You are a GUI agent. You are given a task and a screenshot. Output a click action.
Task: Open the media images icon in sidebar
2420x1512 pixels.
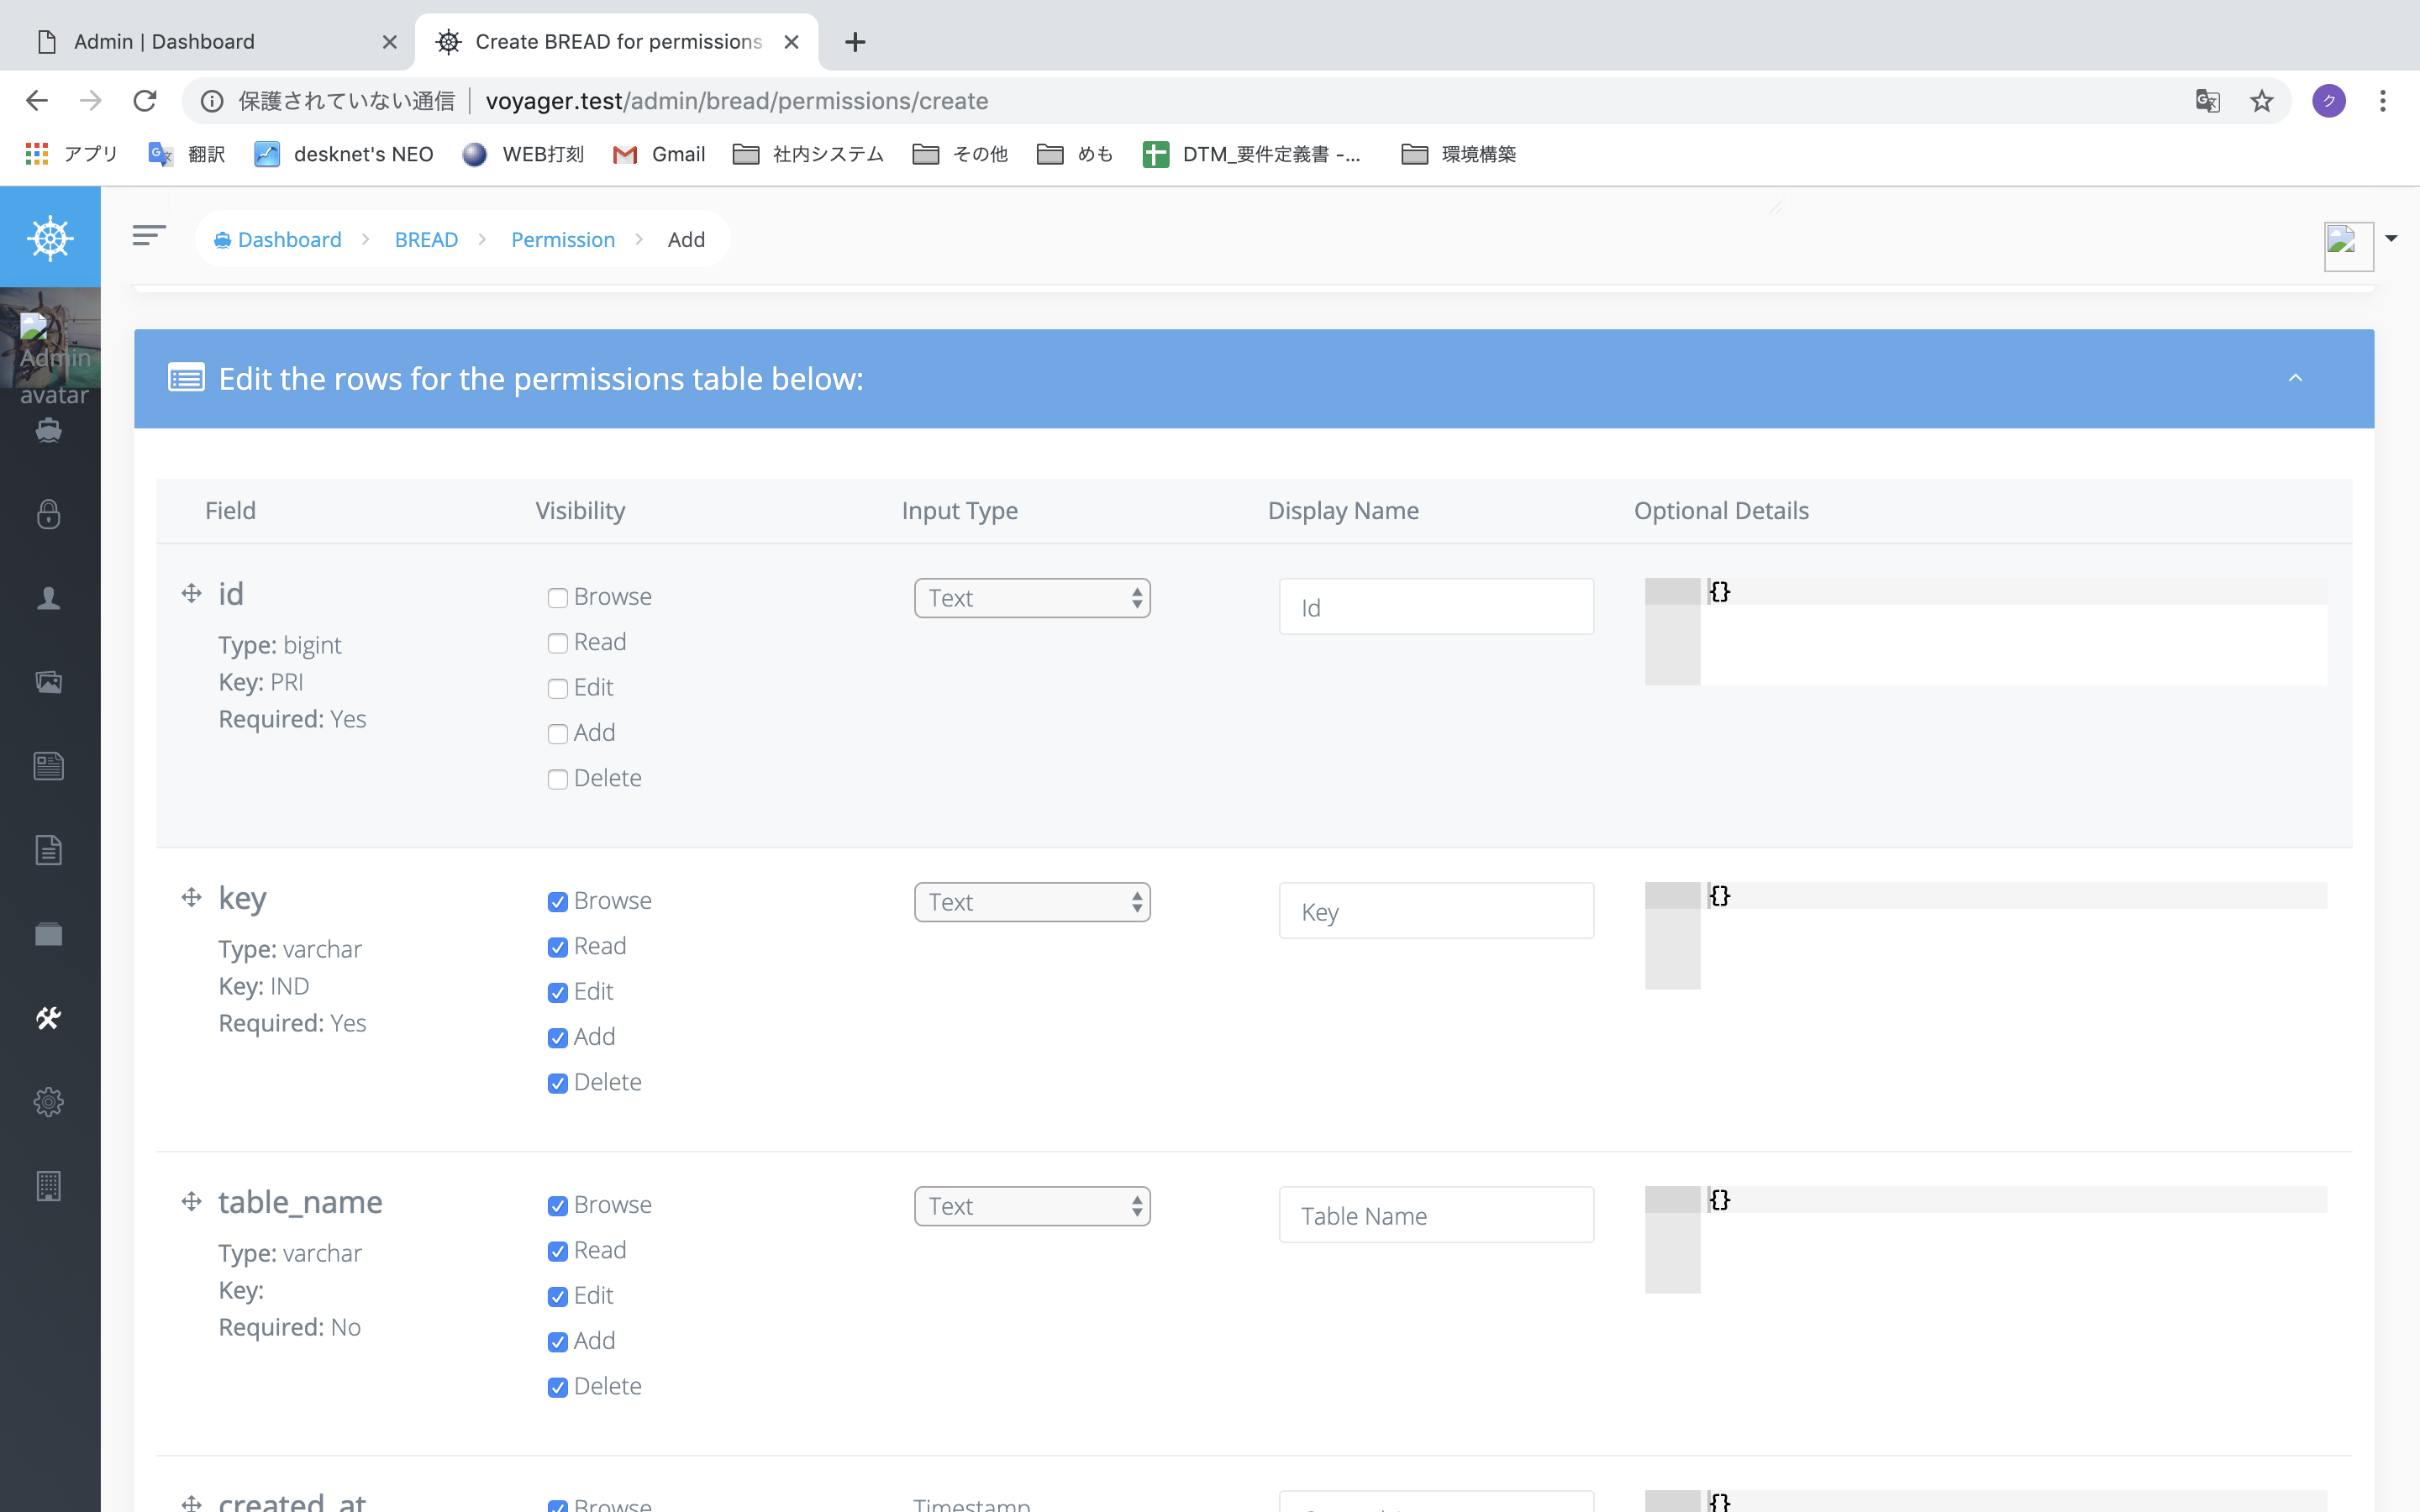48,682
